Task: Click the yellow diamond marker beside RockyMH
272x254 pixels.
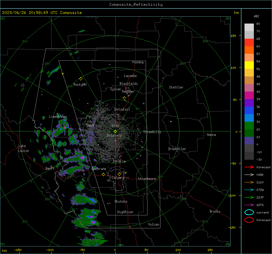Action: click(x=81, y=79)
